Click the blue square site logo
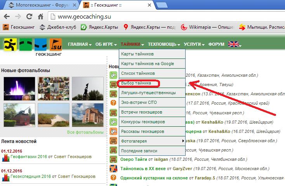This screenshot has width=285, height=186. 40,45
